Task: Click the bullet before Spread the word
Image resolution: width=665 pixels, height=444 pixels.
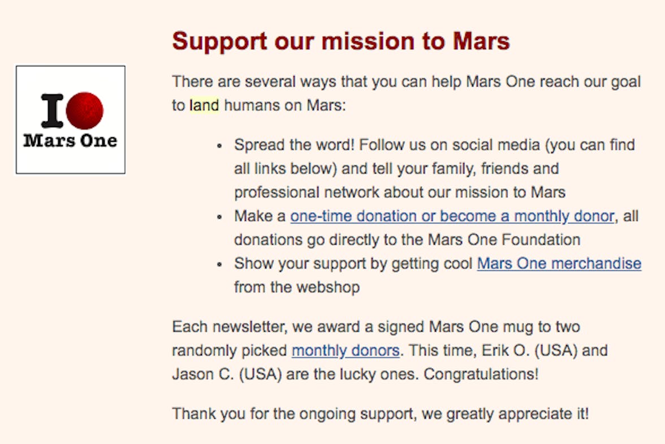Action: (219, 146)
